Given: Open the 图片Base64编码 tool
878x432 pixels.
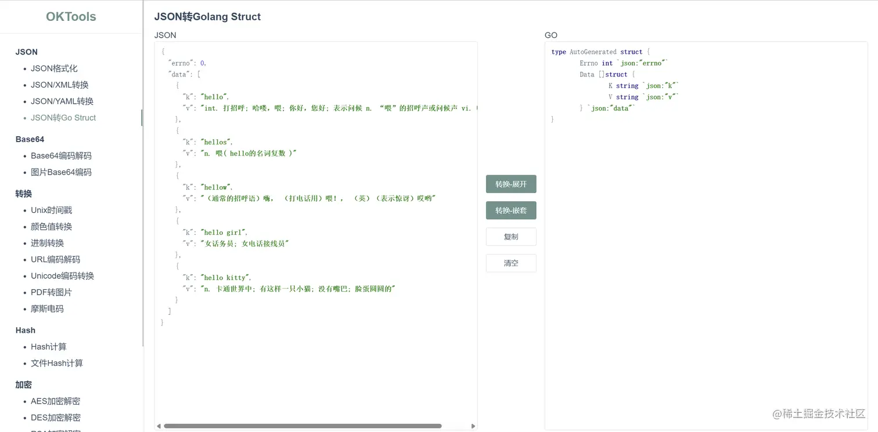Looking at the screenshot, I should (x=61, y=172).
